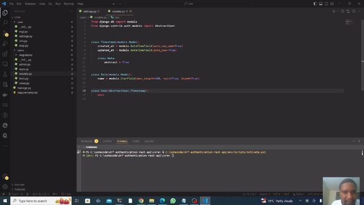Switch to the Ports panel tab

coord(136,141)
